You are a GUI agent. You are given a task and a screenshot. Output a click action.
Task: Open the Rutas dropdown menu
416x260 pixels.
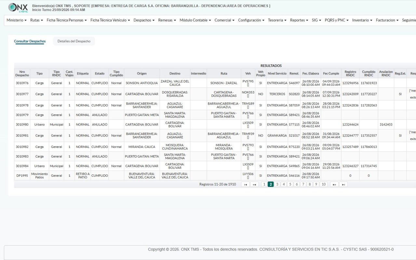pyautogui.click(x=36, y=20)
